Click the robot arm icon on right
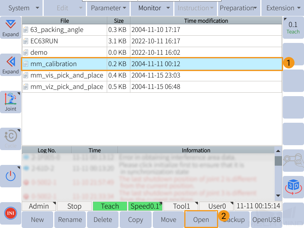This screenshot has height=228, width=304. pos(293,160)
